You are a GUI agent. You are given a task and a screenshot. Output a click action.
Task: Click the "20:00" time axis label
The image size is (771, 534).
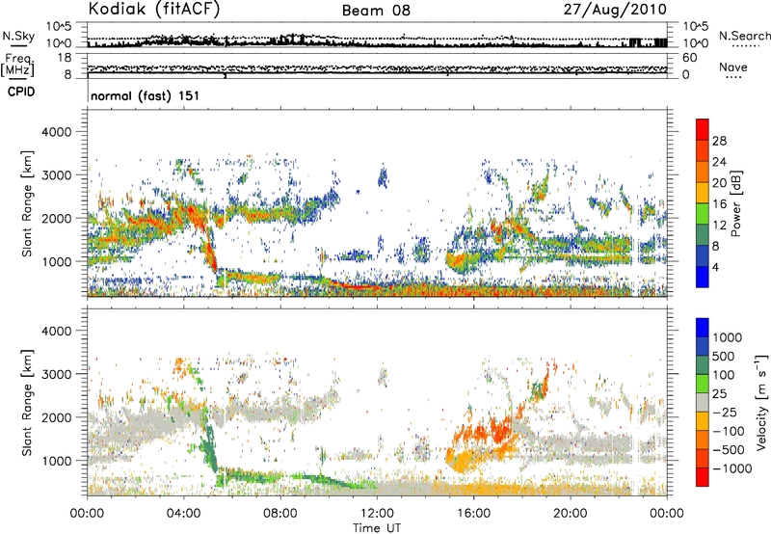[x=571, y=514]
